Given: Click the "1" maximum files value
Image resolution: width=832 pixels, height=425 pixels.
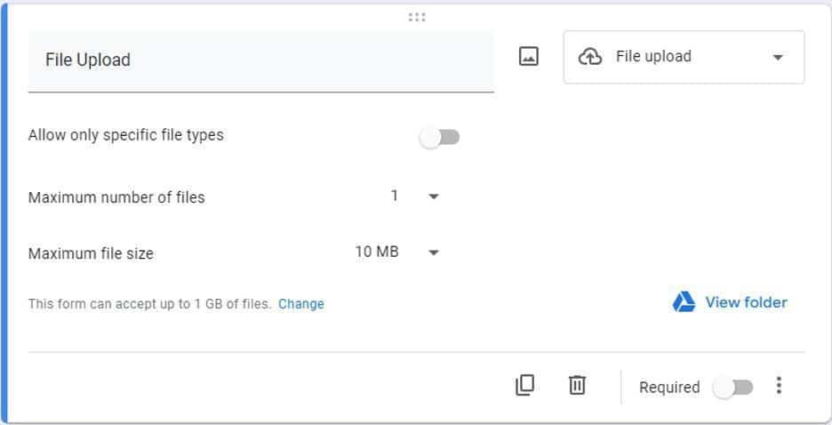Looking at the screenshot, I should (395, 196).
